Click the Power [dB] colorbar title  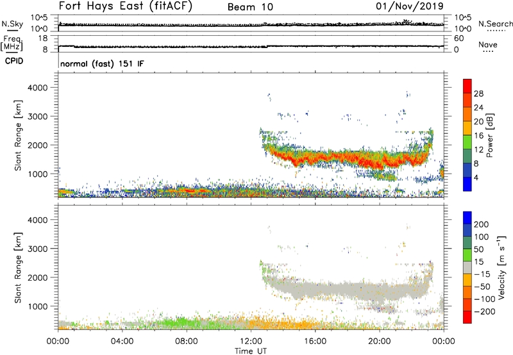489,135
